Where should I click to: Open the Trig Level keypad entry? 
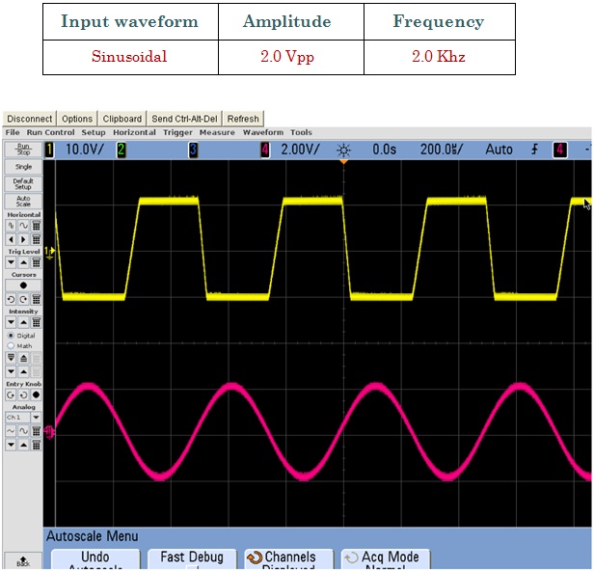point(36,262)
